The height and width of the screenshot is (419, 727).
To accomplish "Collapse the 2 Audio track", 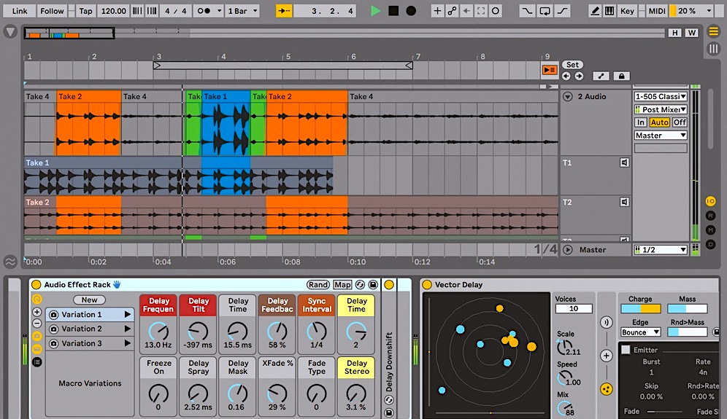I will [x=568, y=96].
